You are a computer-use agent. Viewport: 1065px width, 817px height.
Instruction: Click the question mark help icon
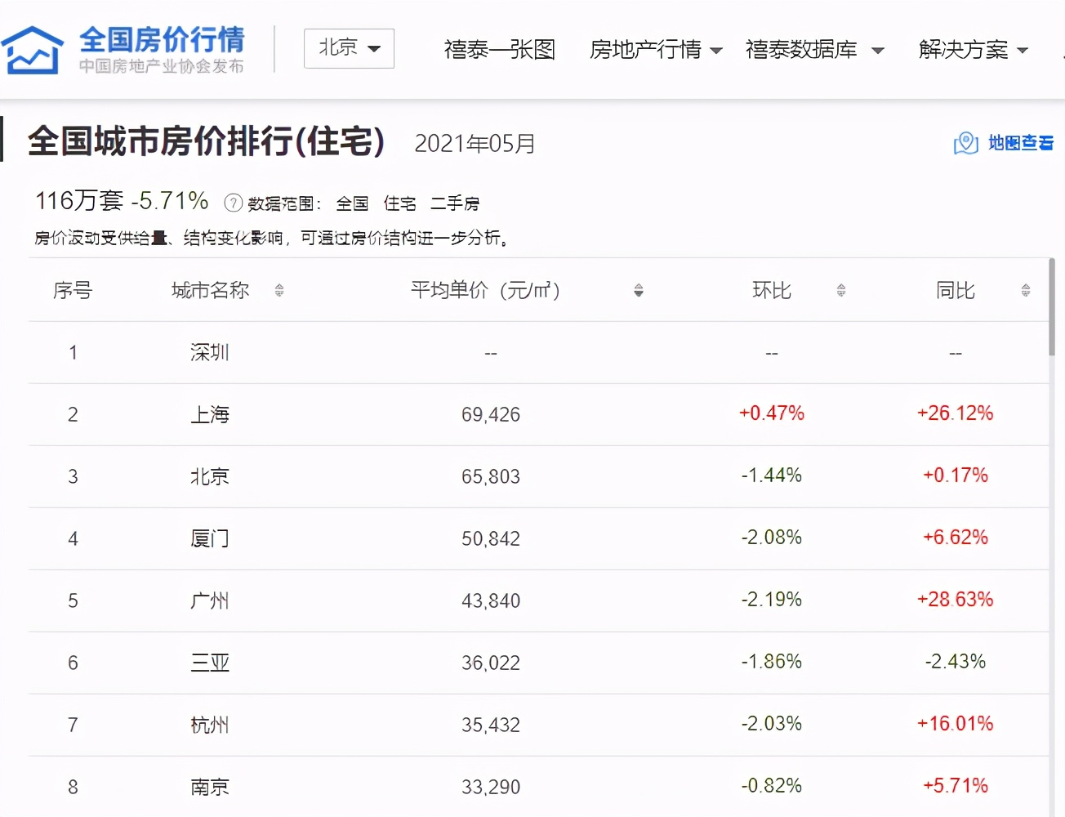point(233,203)
